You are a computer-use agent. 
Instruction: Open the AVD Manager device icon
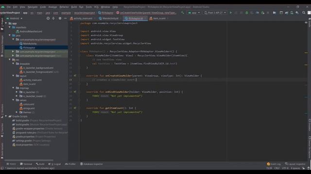point(292,13)
